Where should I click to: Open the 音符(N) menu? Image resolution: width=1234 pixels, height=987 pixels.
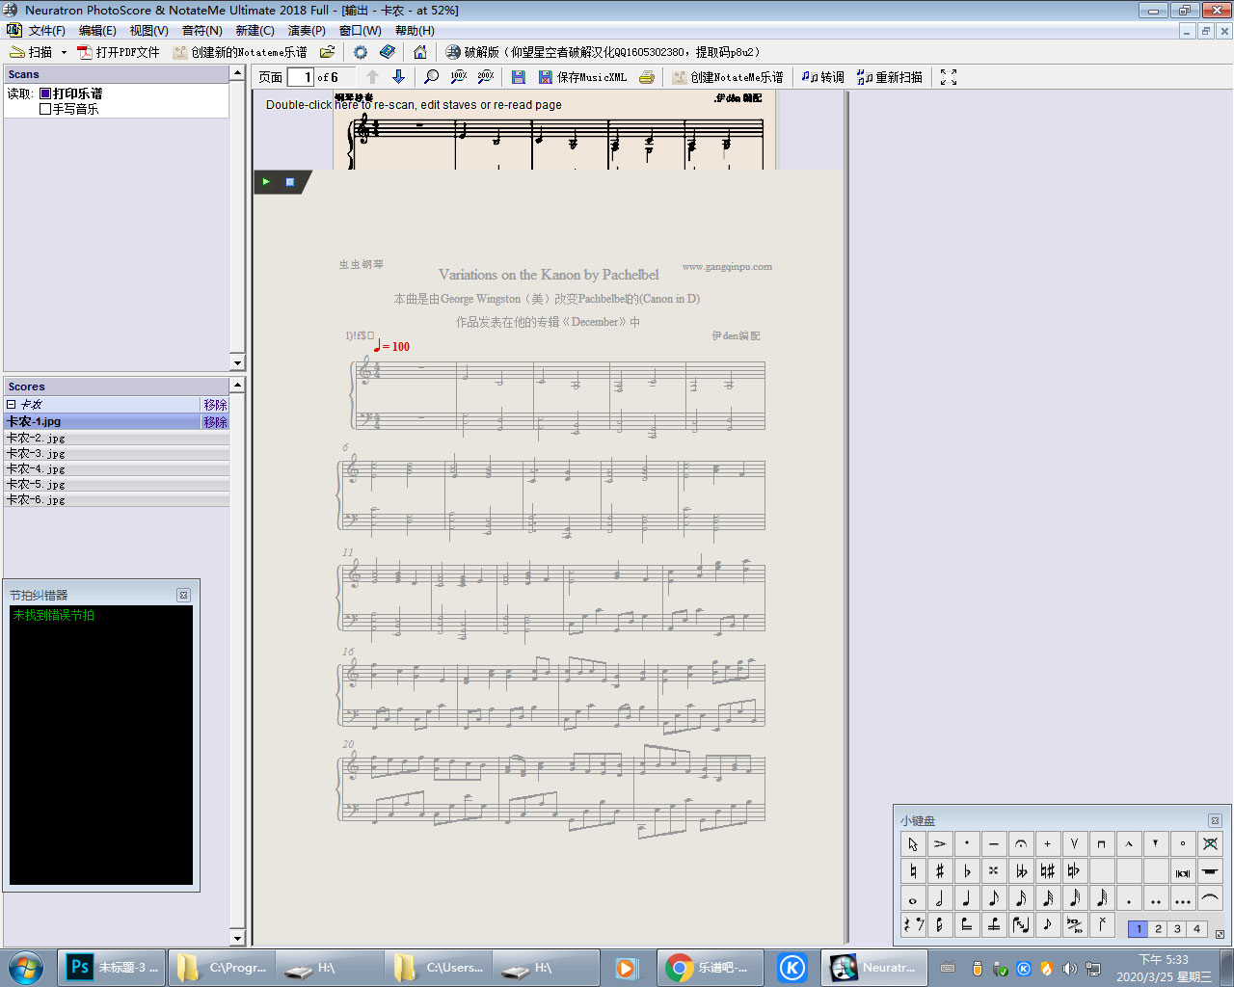click(x=201, y=31)
